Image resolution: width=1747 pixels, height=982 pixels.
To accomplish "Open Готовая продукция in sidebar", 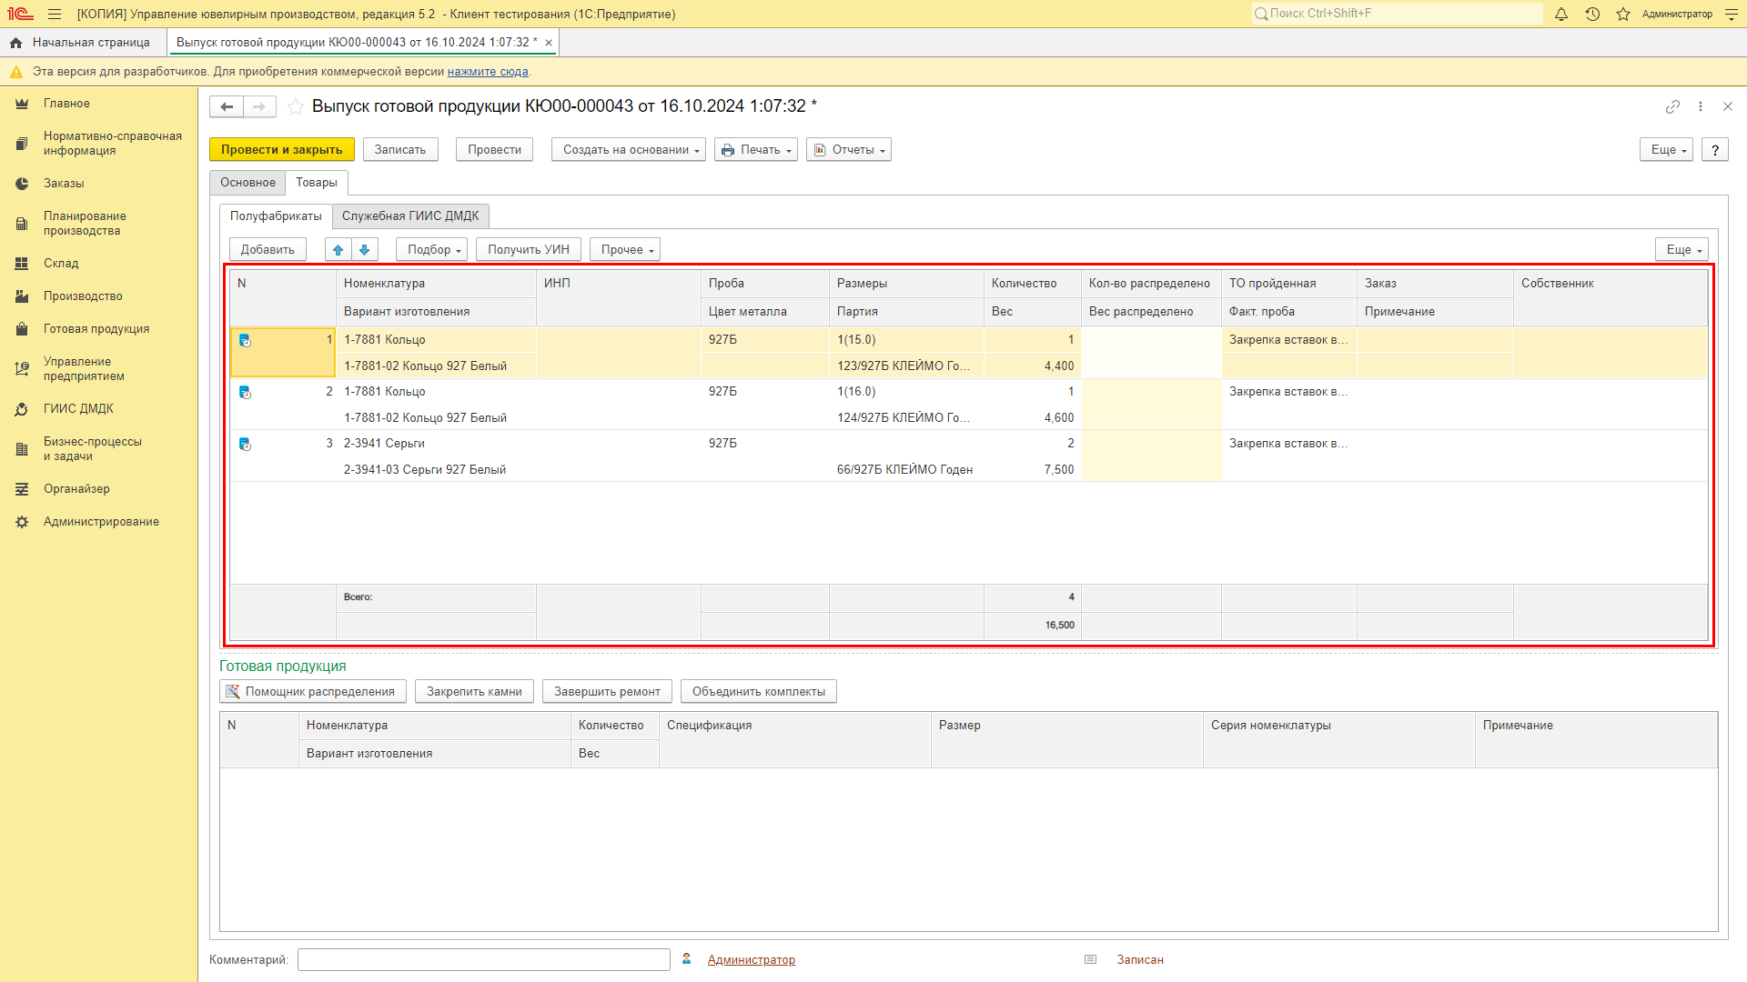I will click(x=96, y=329).
